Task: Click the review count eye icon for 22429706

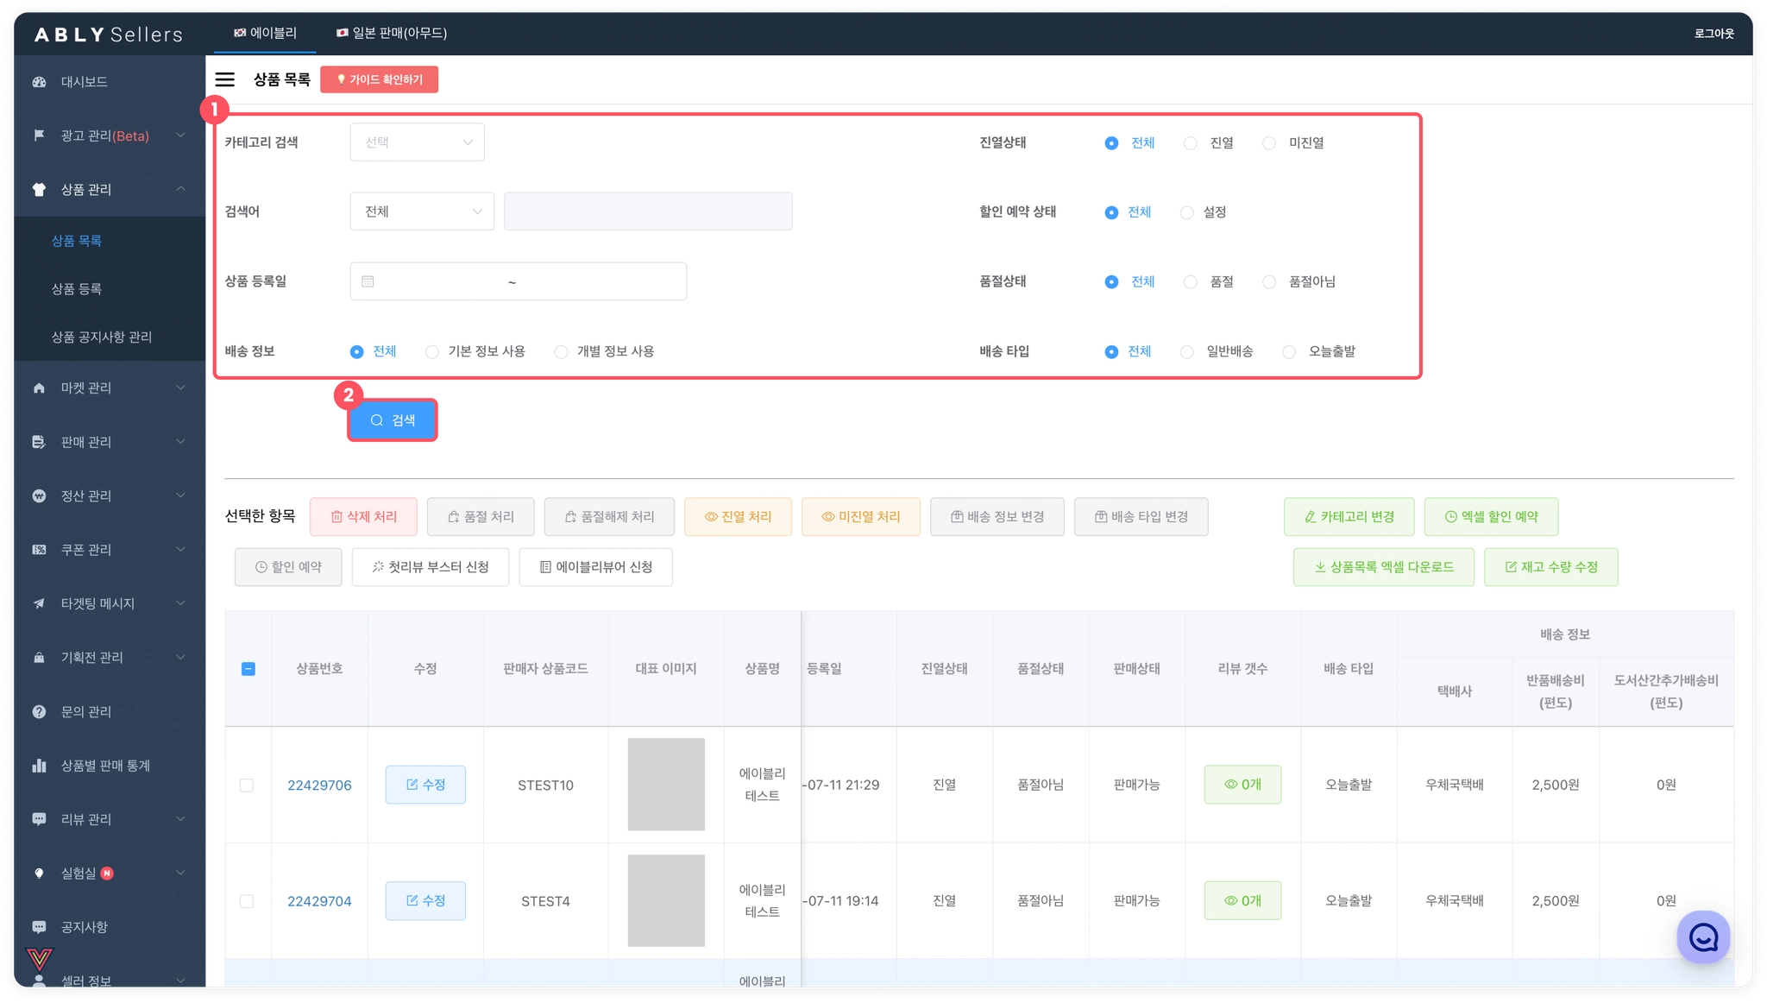Action: point(1231,785)
